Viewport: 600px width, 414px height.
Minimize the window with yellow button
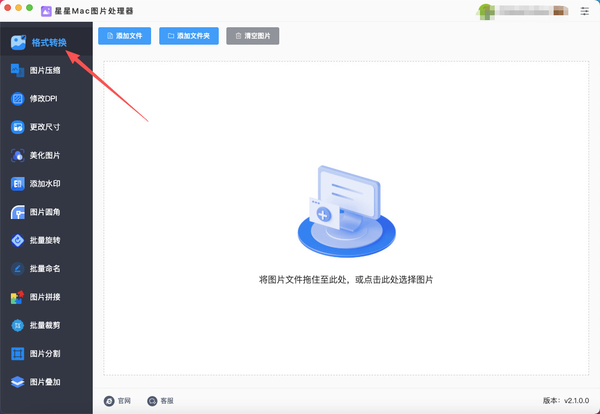19,8
